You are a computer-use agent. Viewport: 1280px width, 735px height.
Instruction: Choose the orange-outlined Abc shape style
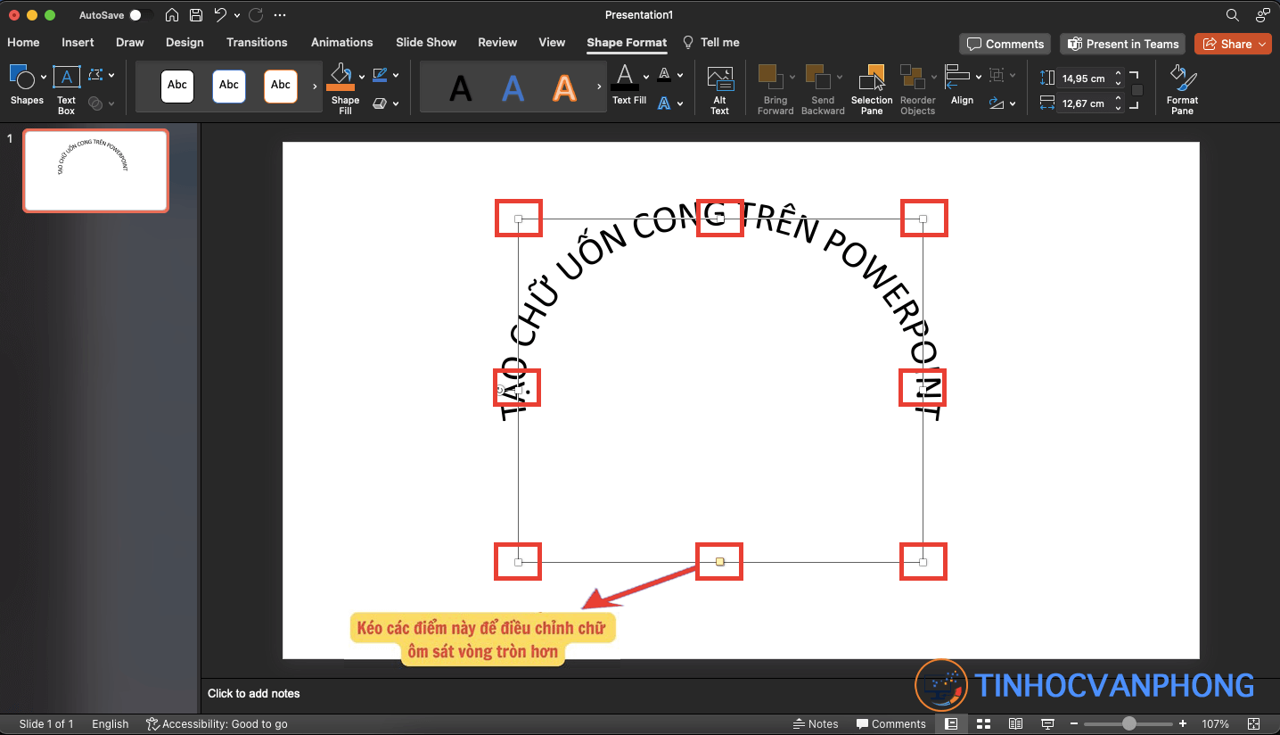[281, 86]
